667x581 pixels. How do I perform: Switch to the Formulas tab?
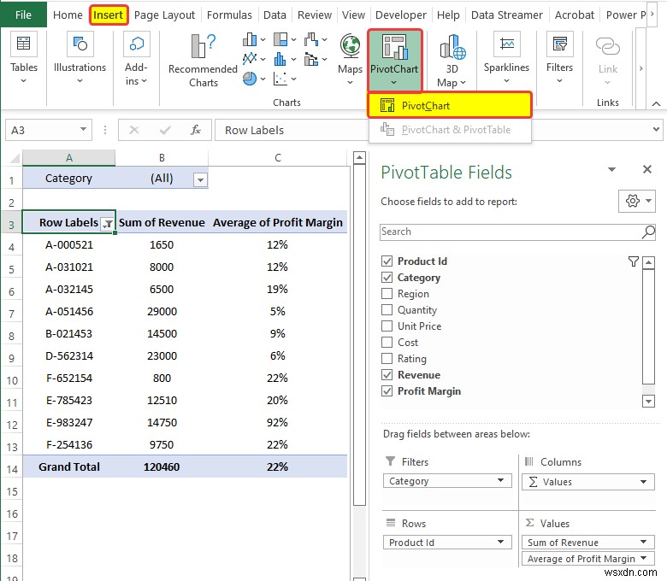click(229, 15)
